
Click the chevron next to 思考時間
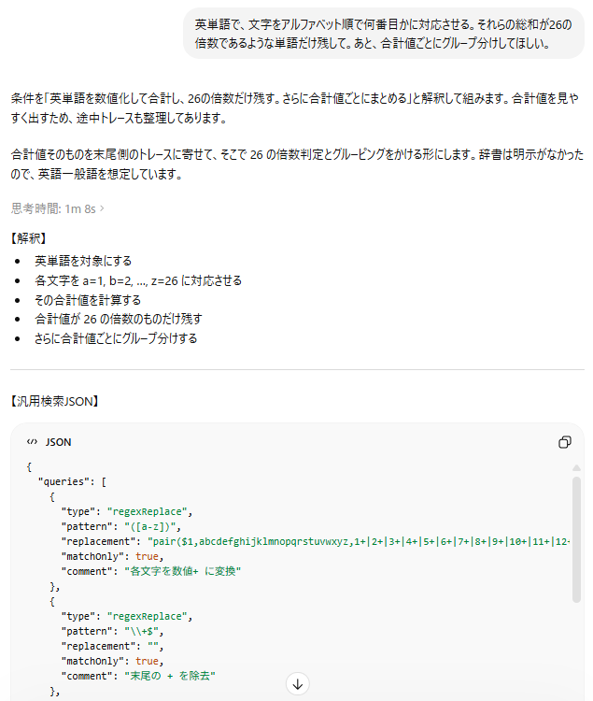[x=102, y=208]
